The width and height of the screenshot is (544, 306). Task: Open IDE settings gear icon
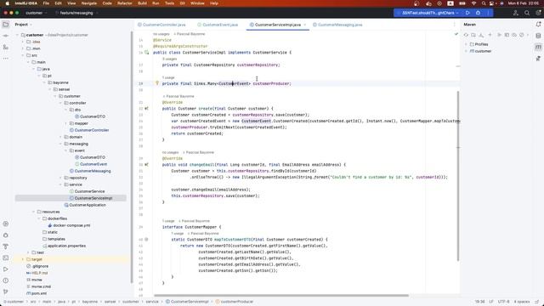click(538, 13)
